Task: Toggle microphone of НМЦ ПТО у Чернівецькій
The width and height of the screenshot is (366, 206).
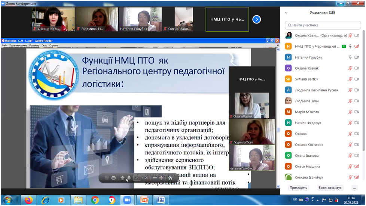Action: 350,46
